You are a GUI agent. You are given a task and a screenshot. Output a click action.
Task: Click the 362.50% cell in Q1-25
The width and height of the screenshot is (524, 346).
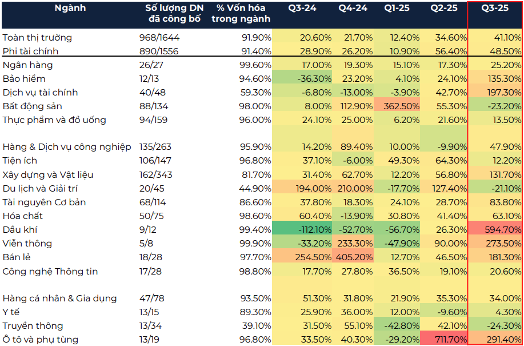click(396, 106)
